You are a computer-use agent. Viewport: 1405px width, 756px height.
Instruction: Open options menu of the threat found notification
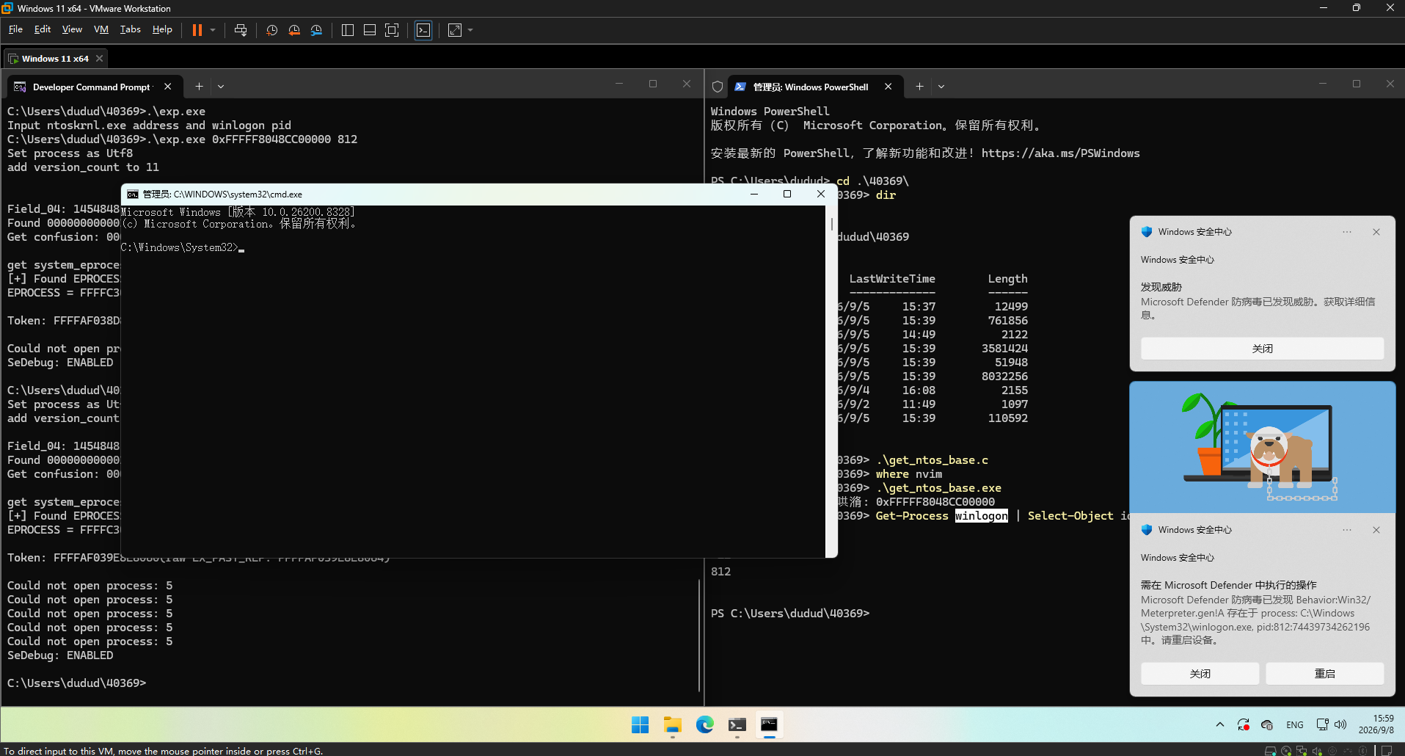[x=1347, y=232]
